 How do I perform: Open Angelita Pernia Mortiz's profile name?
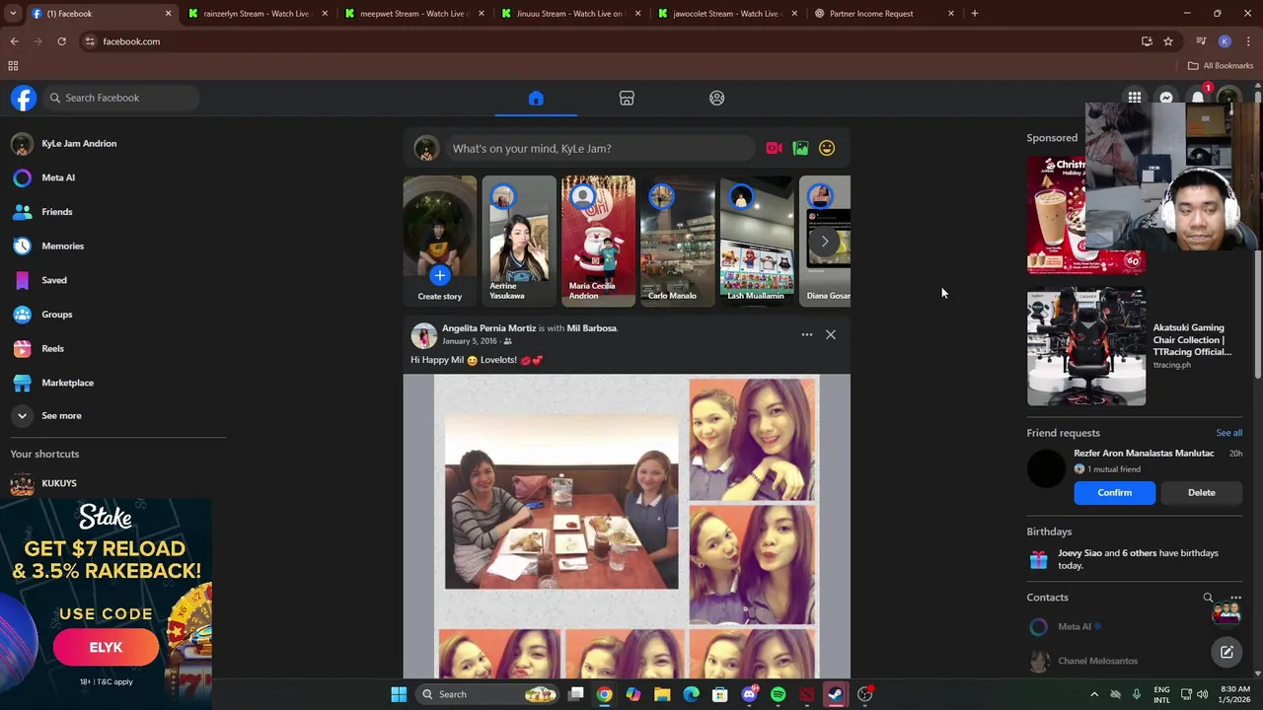489,328
